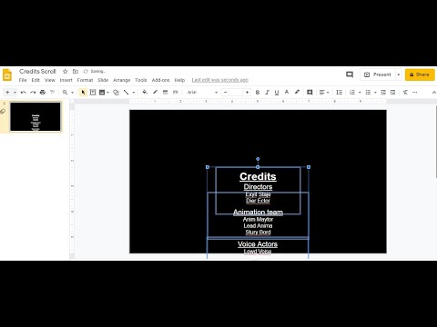Open the Arrange menu
Screen dimensions: 437x327
121,80
